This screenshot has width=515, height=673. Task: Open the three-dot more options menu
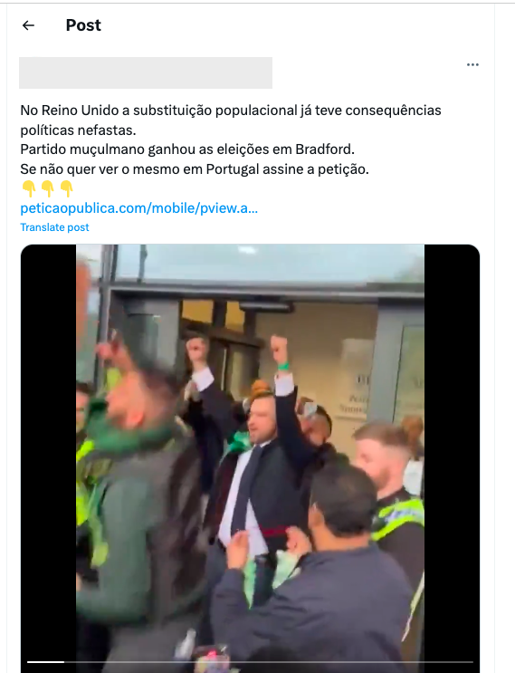click(x=472, y=65)
